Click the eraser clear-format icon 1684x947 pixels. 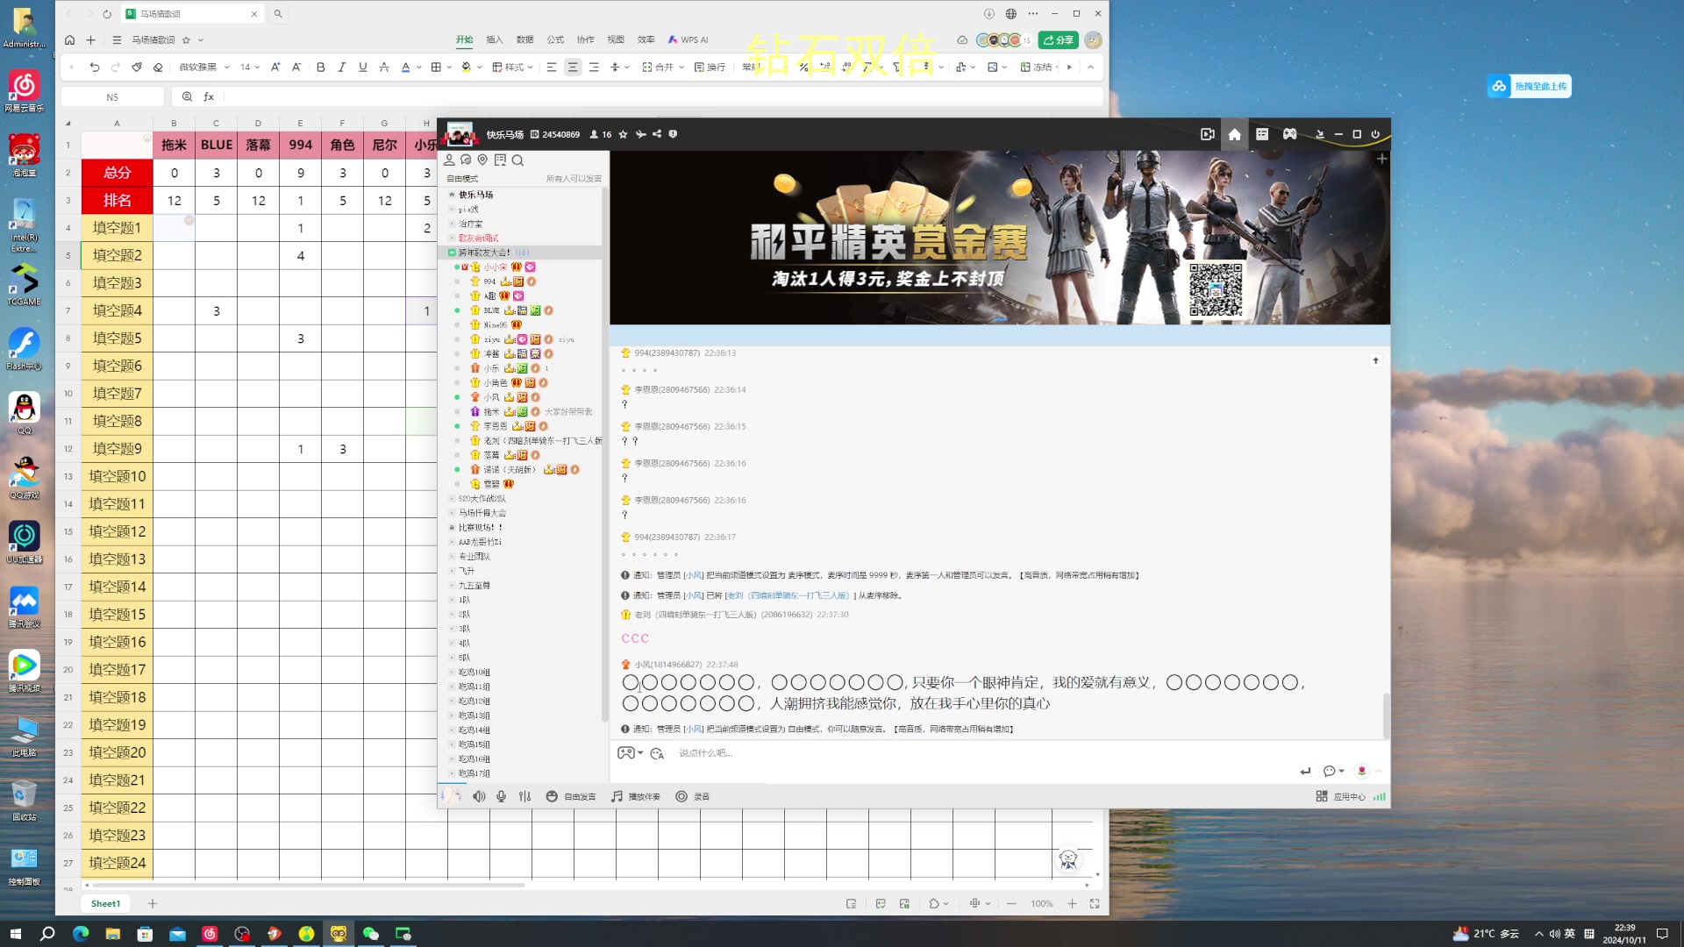tap(158, 68)
